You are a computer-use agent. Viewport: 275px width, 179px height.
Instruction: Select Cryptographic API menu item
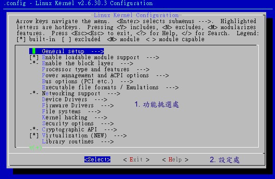pyautogui.click(x=69, y=130)
